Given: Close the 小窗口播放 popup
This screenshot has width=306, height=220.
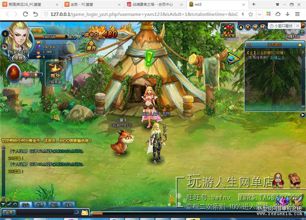Looking at the screenshot, I should coord(297,26).
